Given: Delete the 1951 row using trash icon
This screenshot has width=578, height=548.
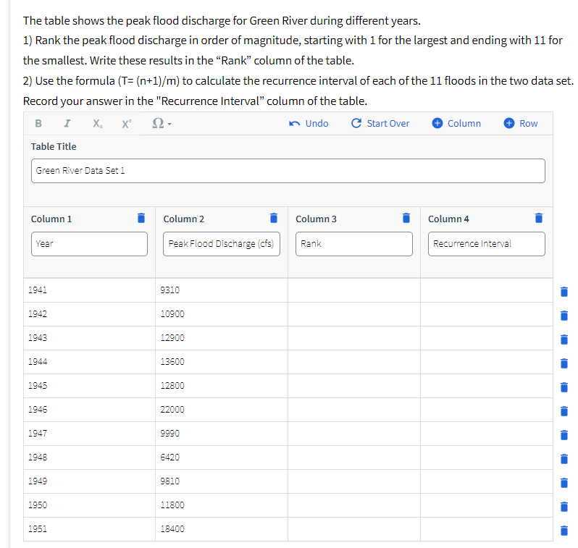Looking at the screenshot, I should tap(564, 531).
